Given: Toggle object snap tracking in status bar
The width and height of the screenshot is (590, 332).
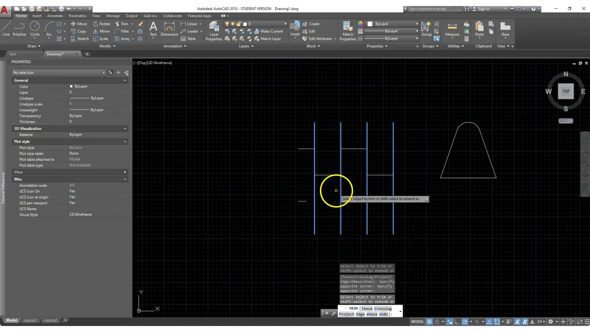Looking at the screenshot, I should click(x=490, y=321).
